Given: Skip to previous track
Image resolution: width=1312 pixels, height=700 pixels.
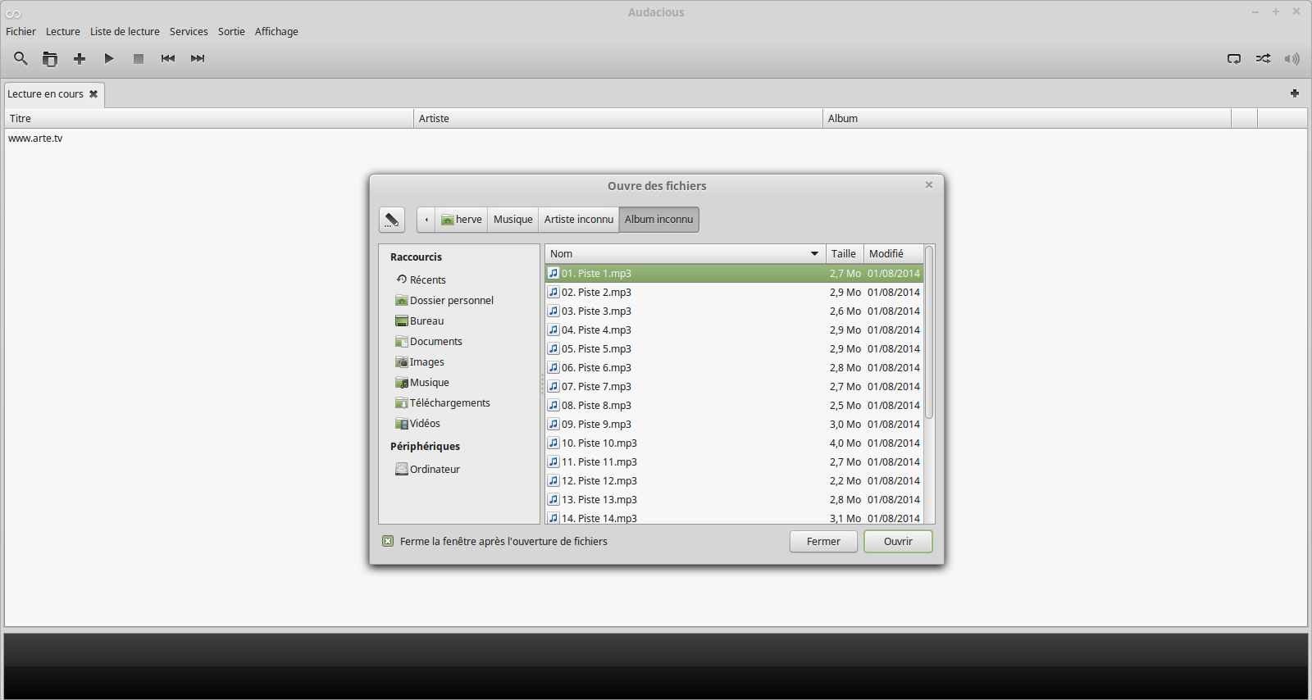Looking at the screenshot, I should pos(168,58).
